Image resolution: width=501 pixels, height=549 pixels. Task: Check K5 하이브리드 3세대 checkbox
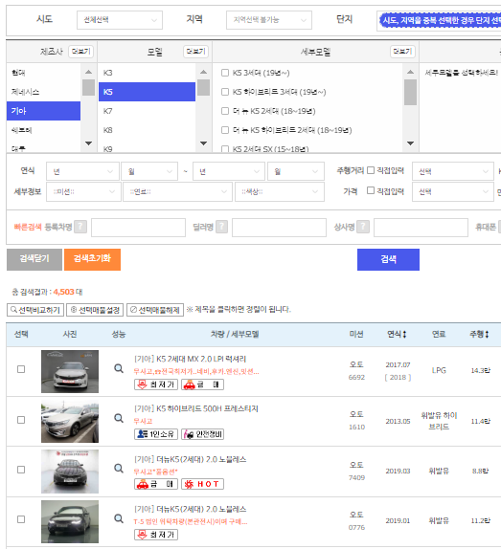coord(225,92)
